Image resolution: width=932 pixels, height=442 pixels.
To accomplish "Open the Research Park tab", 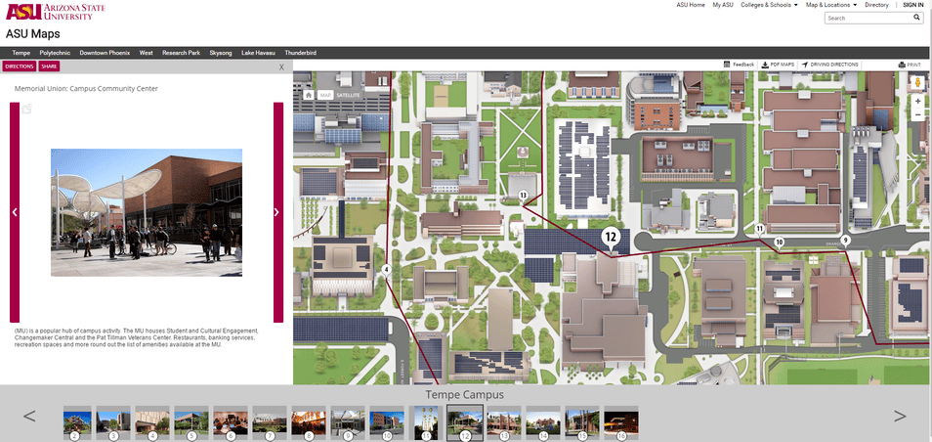I will [182, 53].
